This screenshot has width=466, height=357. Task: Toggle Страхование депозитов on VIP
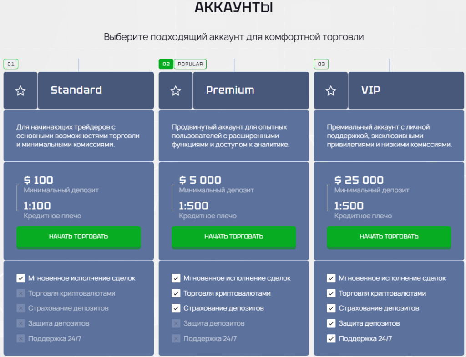click(x=331, y=308)
